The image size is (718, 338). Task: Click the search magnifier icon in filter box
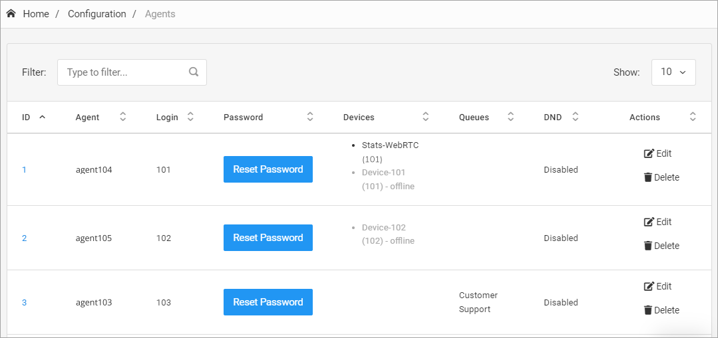pos(194,72)
